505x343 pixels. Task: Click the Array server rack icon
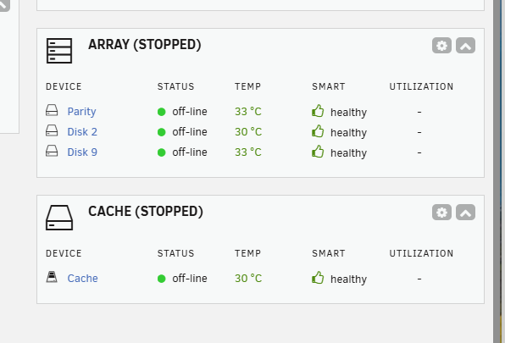click(x=59, y=51)
